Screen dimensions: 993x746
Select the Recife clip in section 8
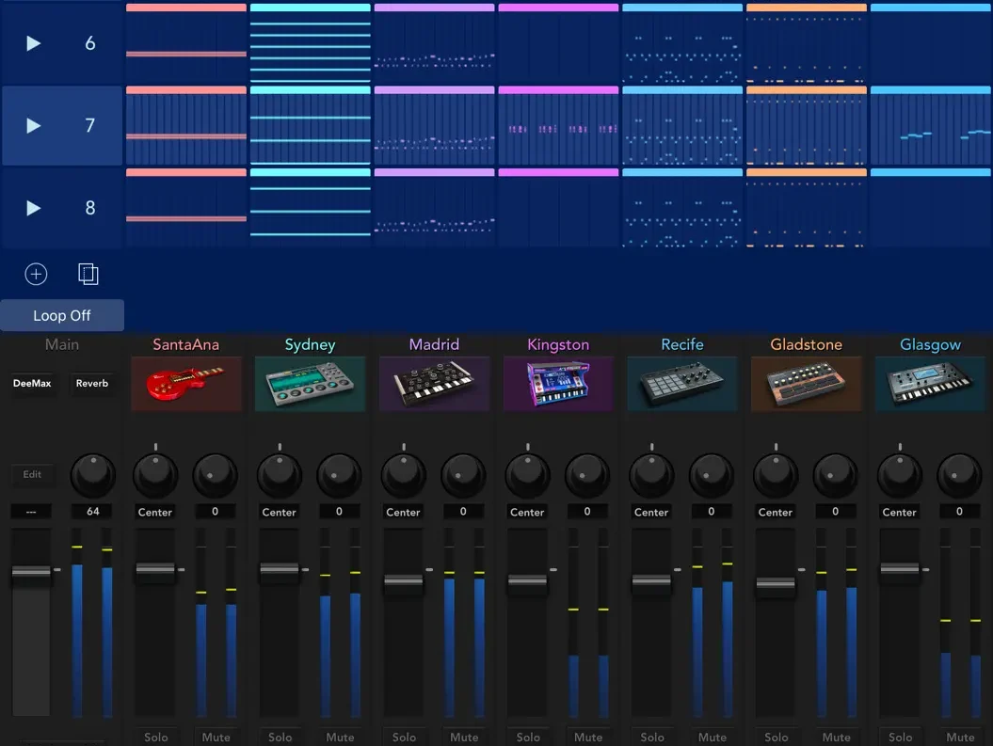pos(682,208)
